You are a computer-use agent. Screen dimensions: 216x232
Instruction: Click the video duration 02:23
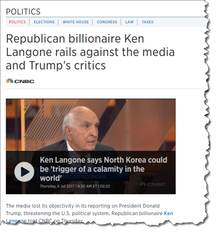tap(105, 186)
